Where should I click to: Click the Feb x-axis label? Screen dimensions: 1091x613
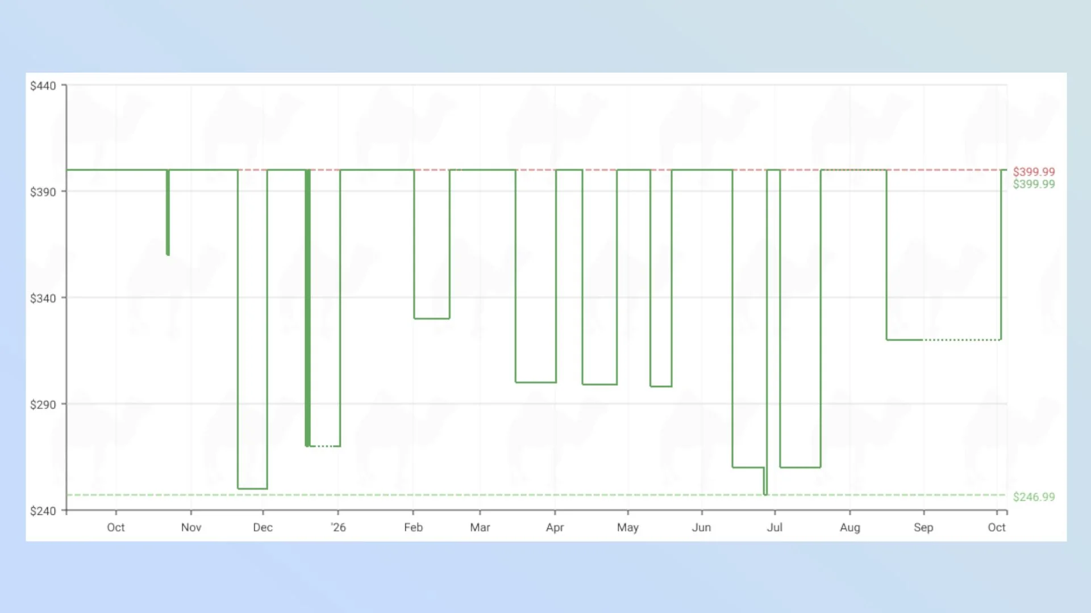pyautogui.click(x=413, y=527)
